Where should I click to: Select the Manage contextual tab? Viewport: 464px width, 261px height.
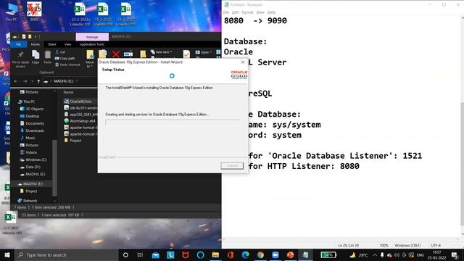(92, 37)
